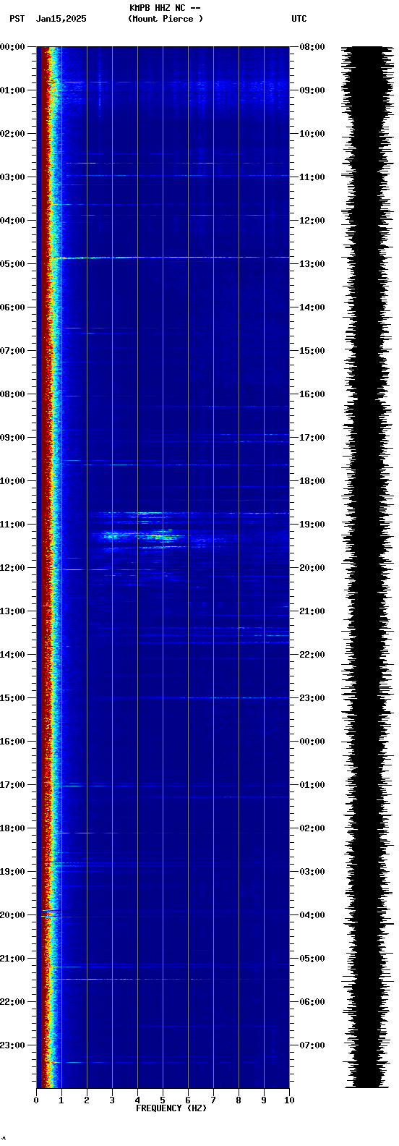Click the 0 Hz frequency tick label

pyautogui.click(x=36, y=1100)
